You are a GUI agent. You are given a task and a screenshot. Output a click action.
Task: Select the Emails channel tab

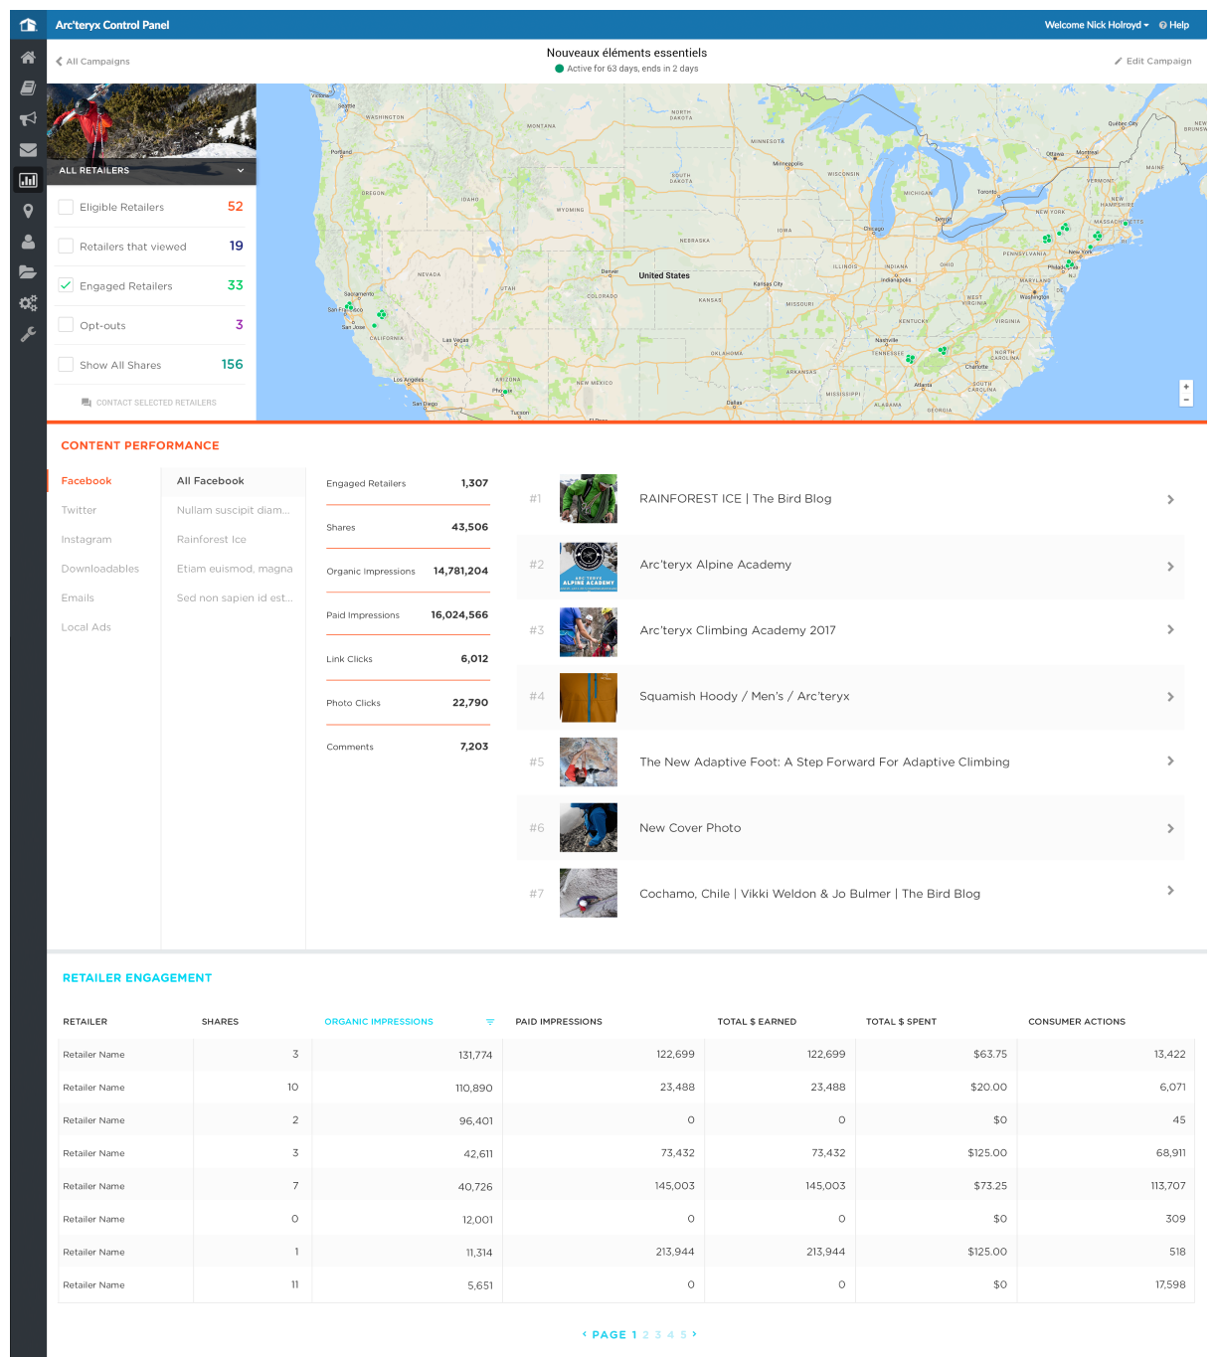(x=78, y=598)
